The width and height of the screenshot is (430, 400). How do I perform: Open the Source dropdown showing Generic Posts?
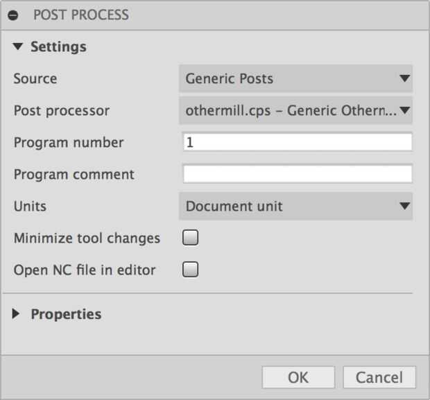coord(288,78)
